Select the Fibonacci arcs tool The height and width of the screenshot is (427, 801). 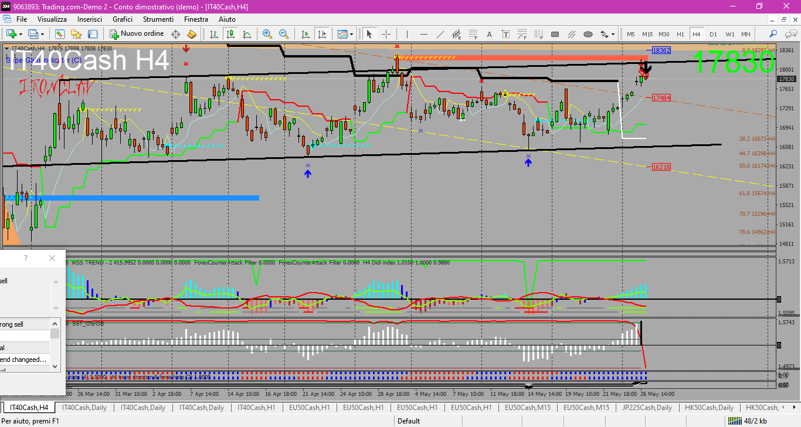click(522, 34)
